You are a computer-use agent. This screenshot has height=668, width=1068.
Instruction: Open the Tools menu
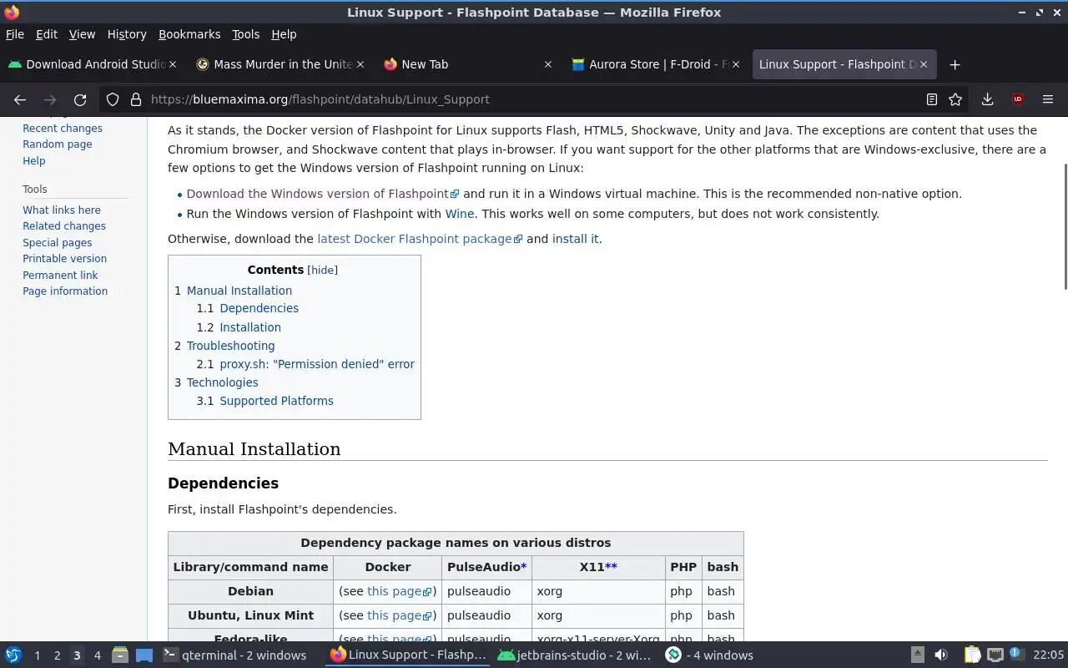click(x=245, y=34)
